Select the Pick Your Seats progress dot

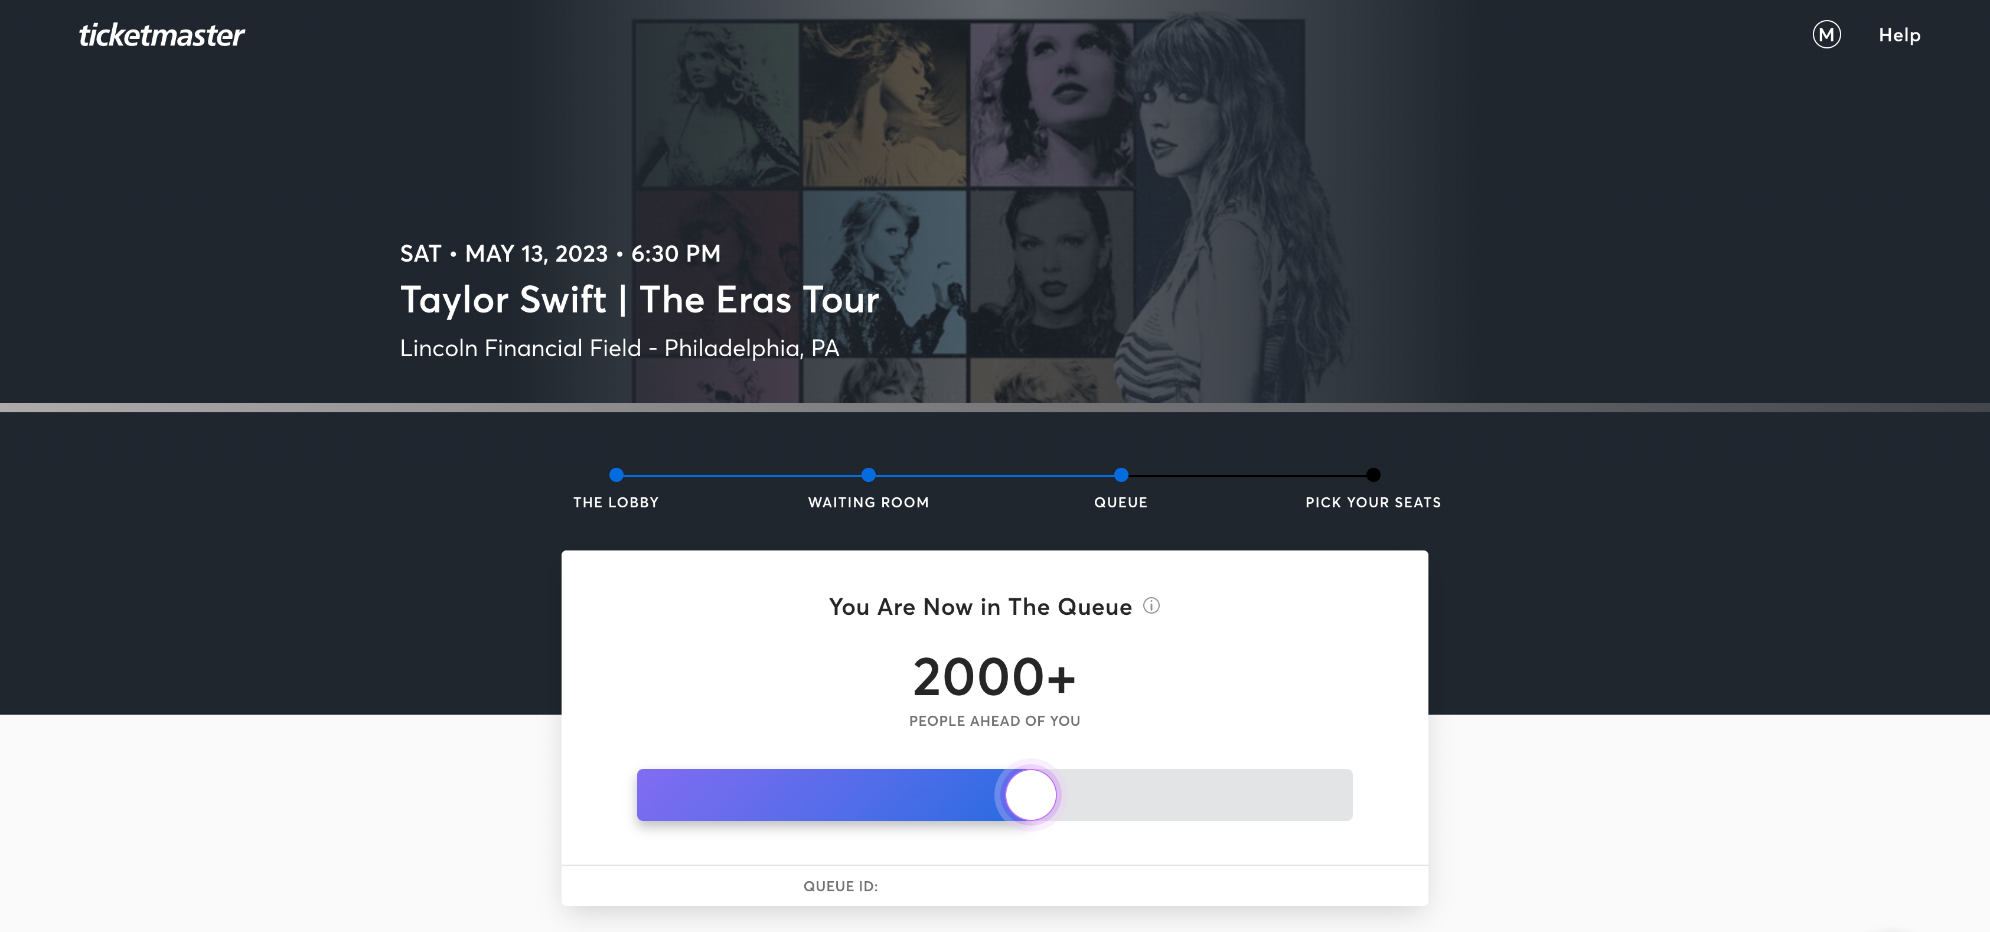pos(1373,475)
